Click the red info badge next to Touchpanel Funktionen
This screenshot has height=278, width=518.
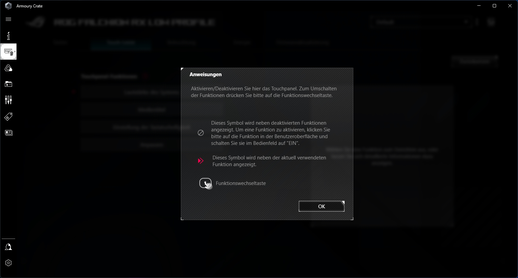[x=146, y=76]
